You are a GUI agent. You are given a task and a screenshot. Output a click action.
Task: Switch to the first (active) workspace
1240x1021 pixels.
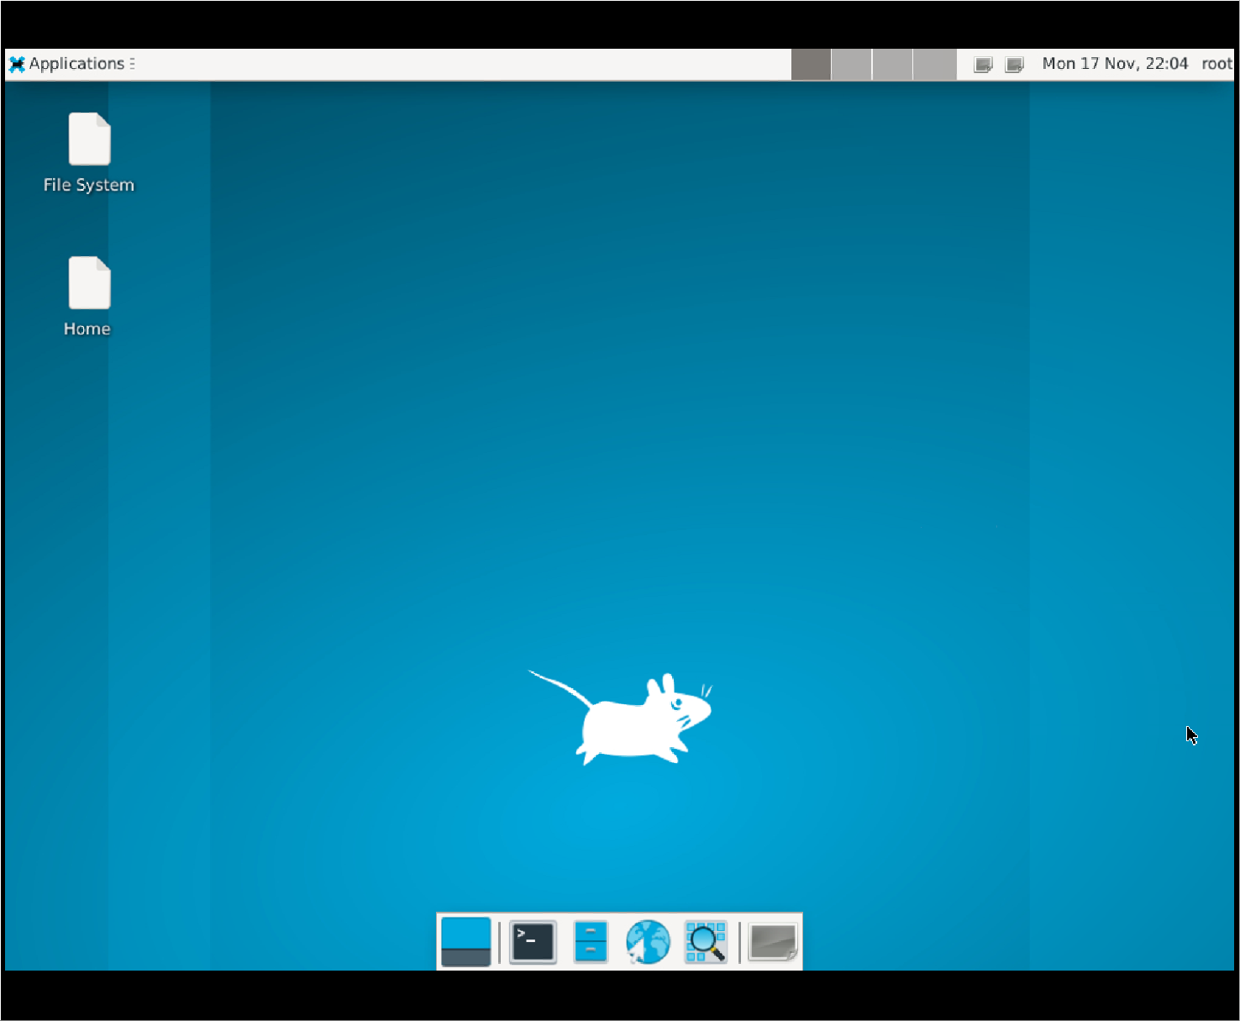coord(811,65)
